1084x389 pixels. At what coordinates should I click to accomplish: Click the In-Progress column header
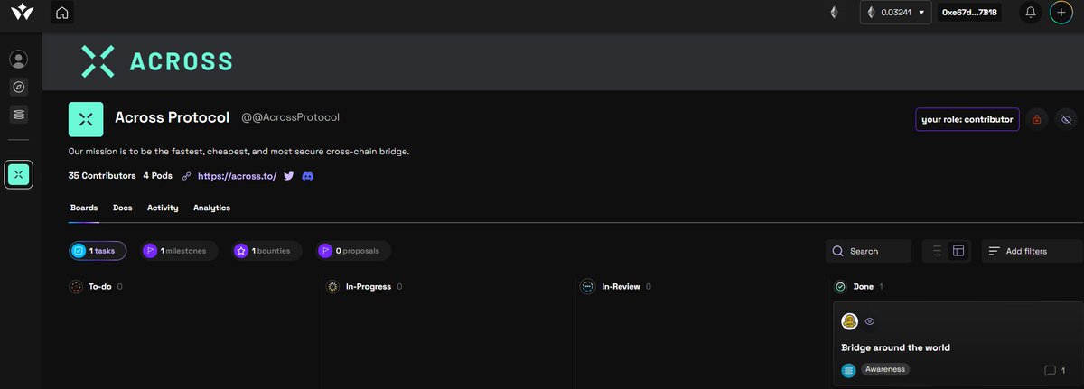369,287
